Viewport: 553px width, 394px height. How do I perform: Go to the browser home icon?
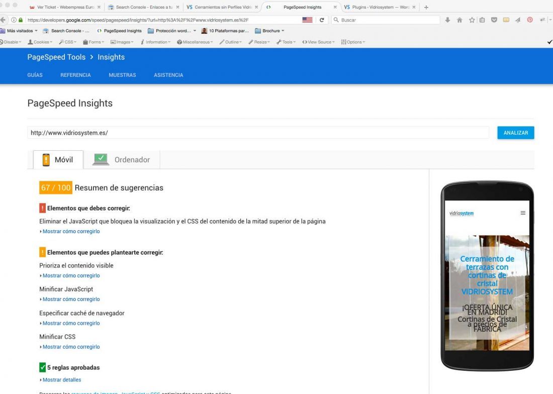coord(459,20)
